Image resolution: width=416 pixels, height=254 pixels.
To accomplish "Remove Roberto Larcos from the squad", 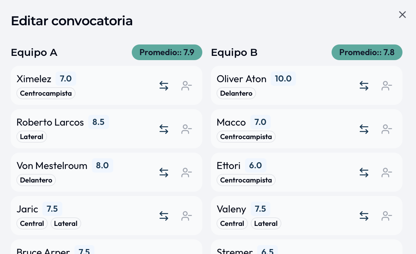I will [x=186, y=129].
